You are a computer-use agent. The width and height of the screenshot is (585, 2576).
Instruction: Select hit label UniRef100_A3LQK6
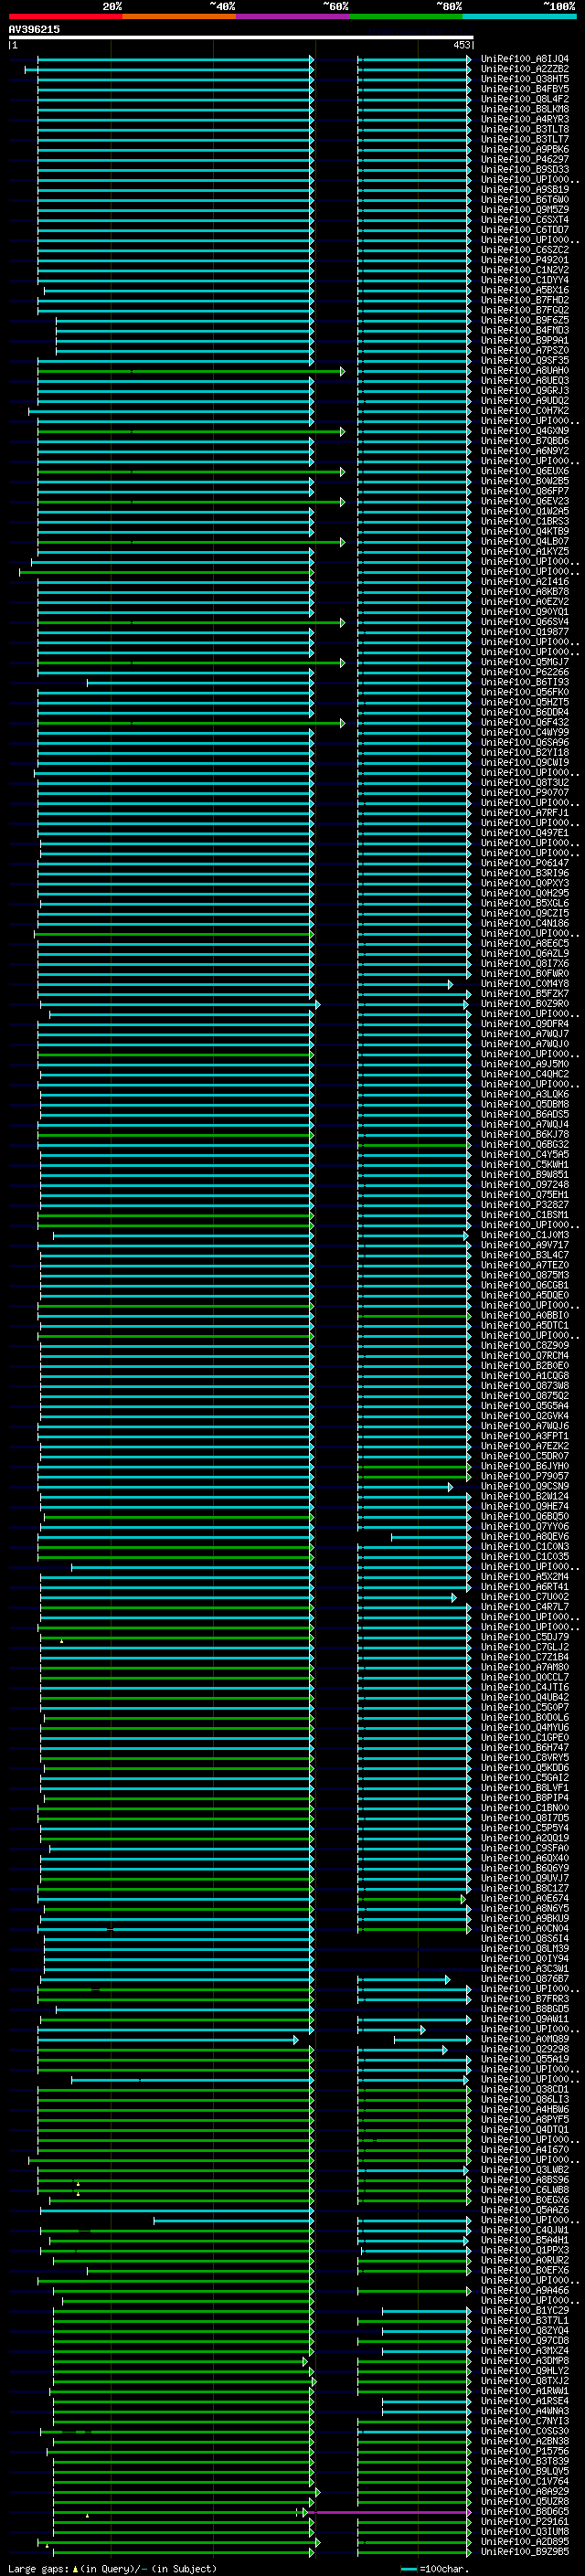click(524, 1094)
